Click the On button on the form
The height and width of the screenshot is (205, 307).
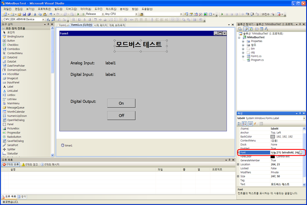pyautogui.click(x=121, y=103)
